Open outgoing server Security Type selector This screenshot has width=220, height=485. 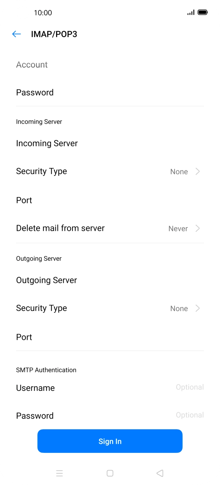coord(110,308)
